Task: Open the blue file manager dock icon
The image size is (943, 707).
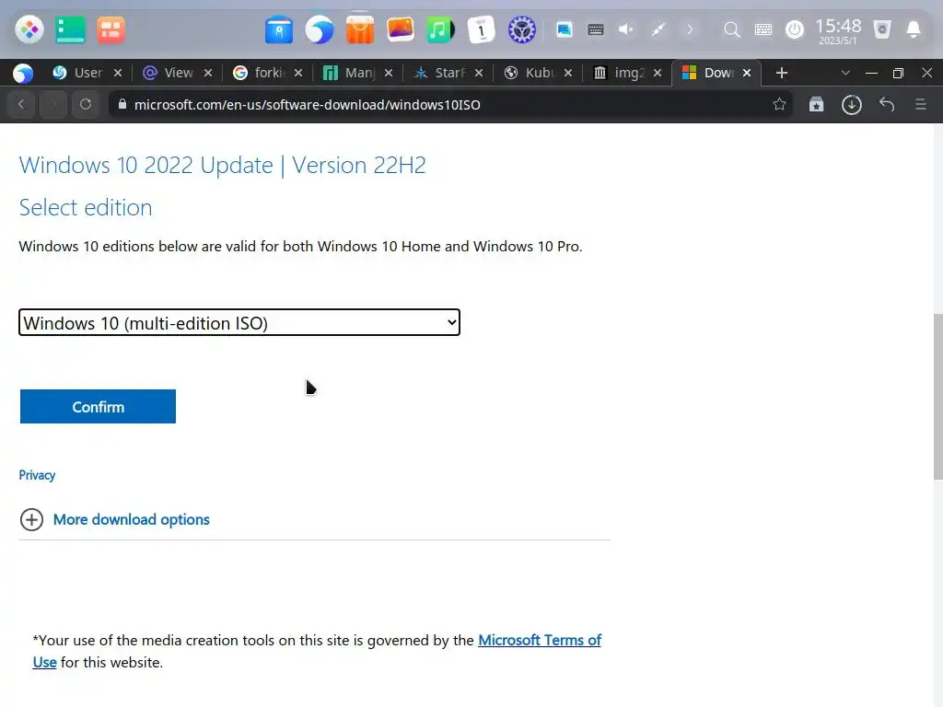Action: pos(278,30)
